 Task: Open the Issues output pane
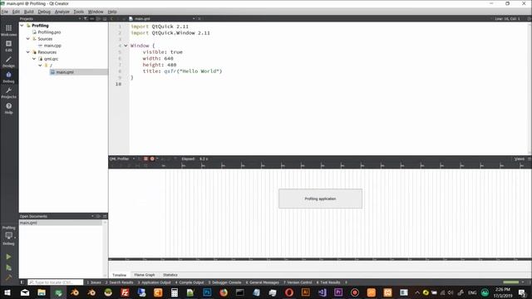pyautogui.click(x=94, y=282)
